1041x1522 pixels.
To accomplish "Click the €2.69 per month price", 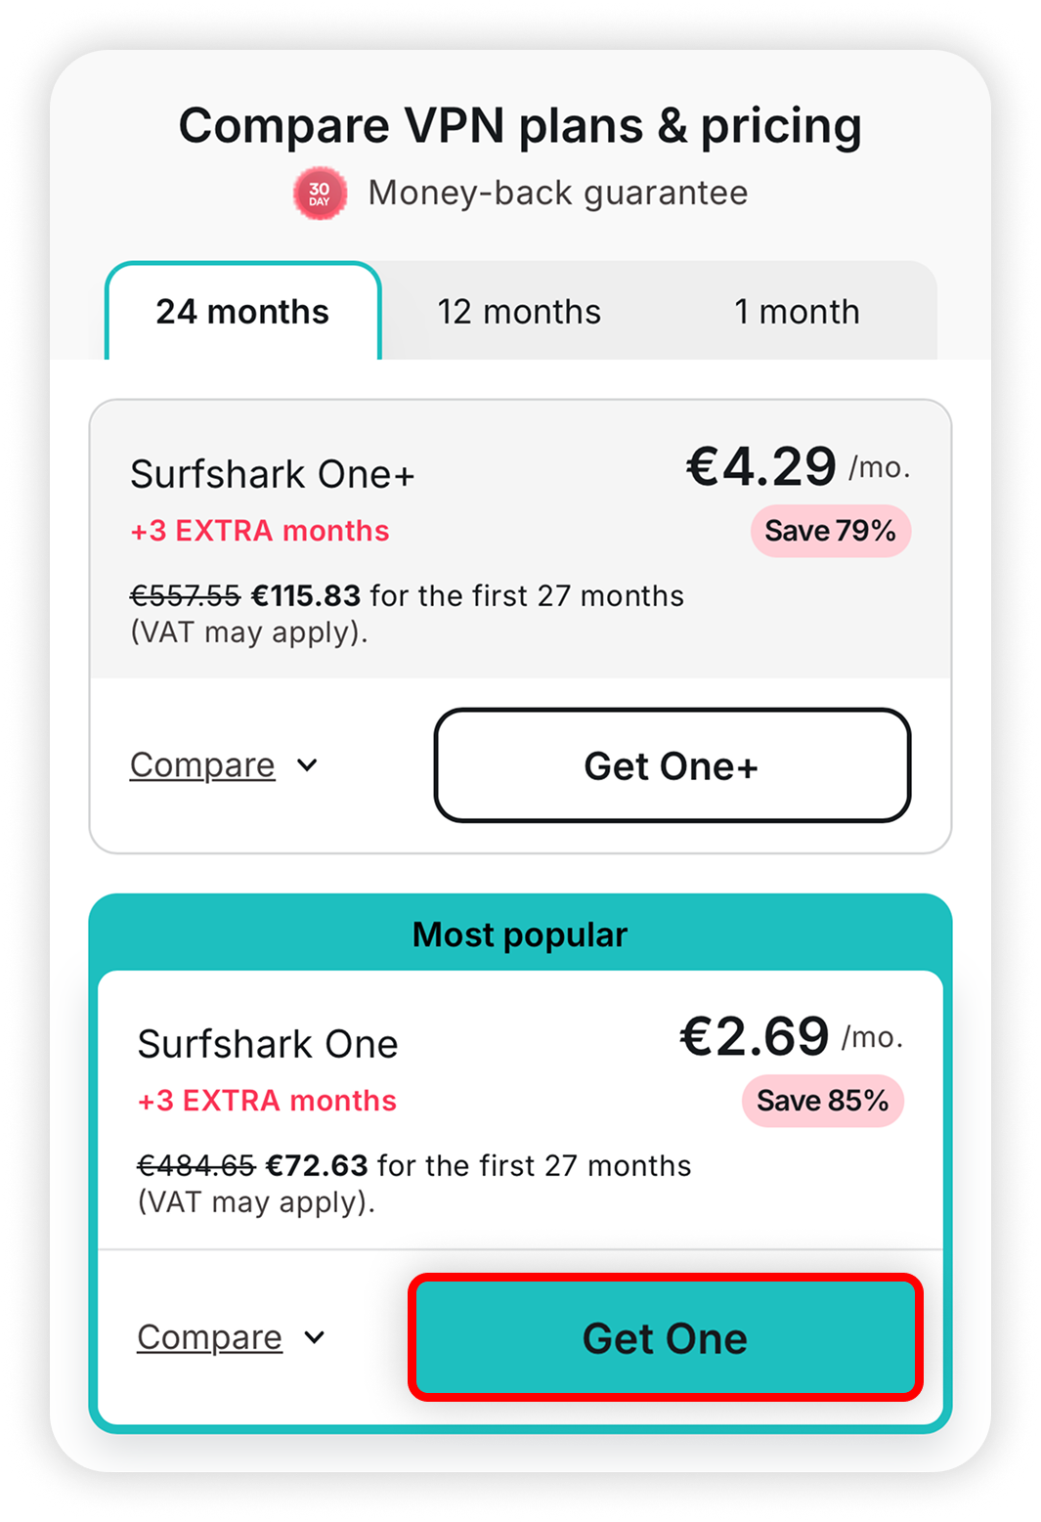I will click(753, 1036).
